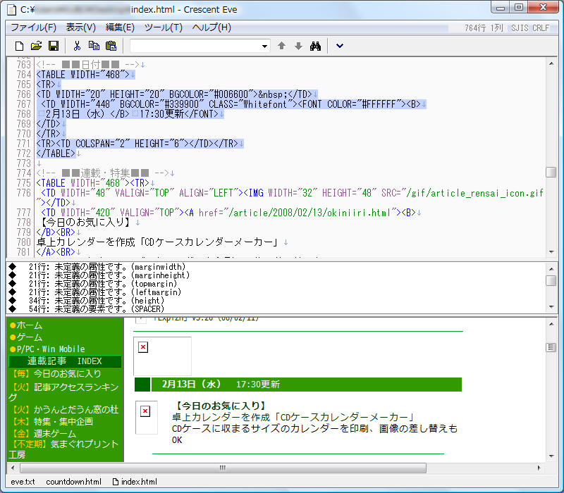Click line number 774 in the gutter

tap(24, 173)
